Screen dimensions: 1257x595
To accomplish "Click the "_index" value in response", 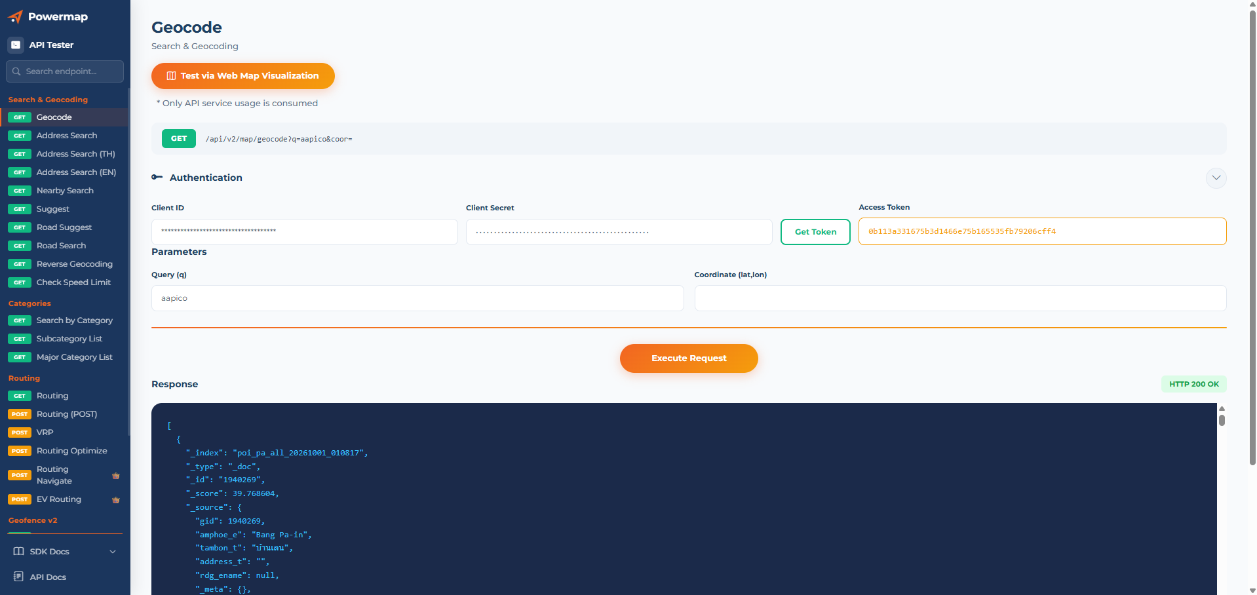I will pyautogui.click(x=299, y=453).
